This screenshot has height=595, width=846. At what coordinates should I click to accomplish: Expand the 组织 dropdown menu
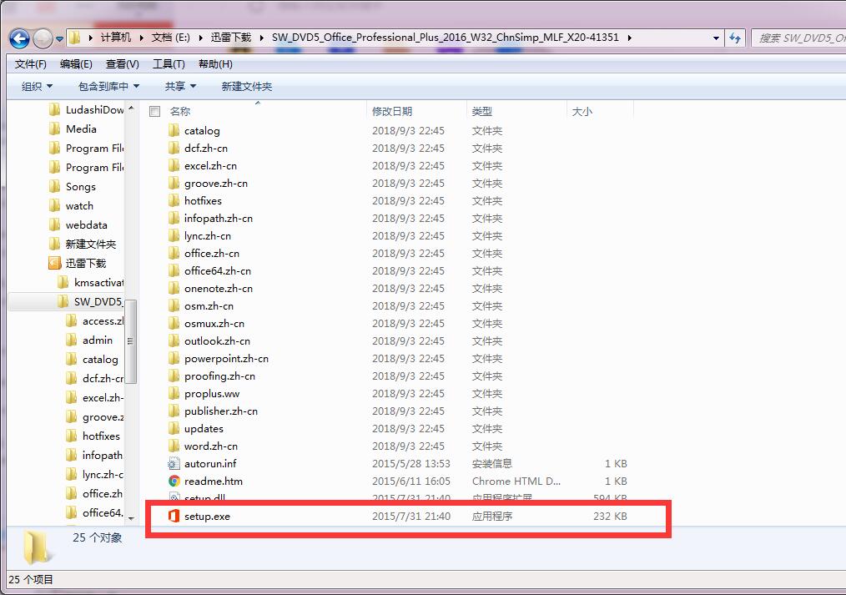32,86
